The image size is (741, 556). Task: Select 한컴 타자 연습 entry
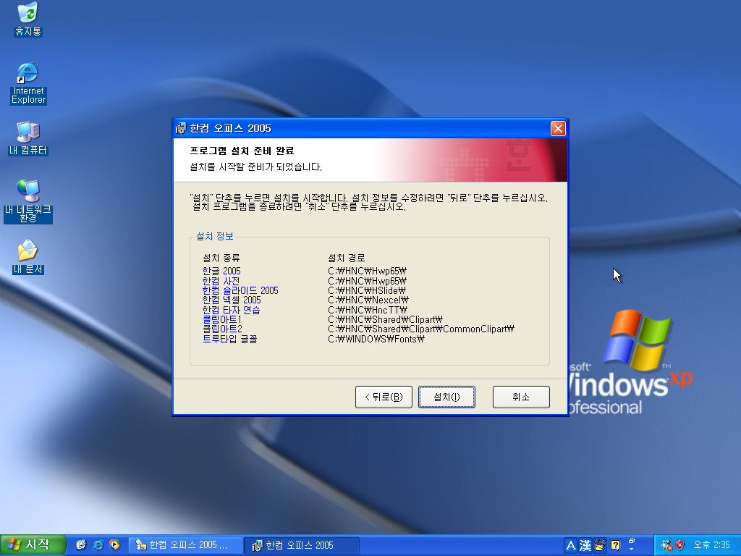pos(231,310)
